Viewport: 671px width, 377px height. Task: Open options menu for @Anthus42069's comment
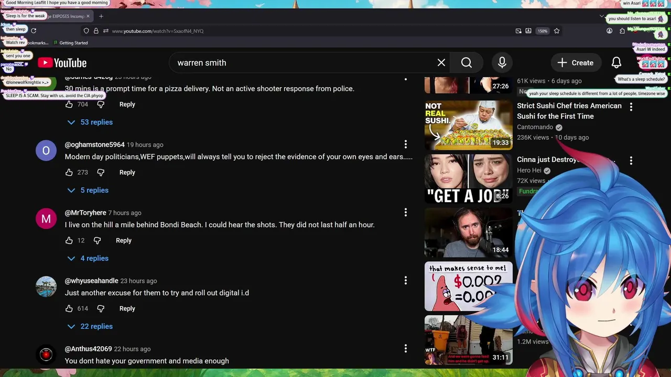click(405, 348)
